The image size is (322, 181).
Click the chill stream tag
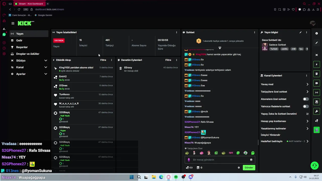click(x=293, y=49)
